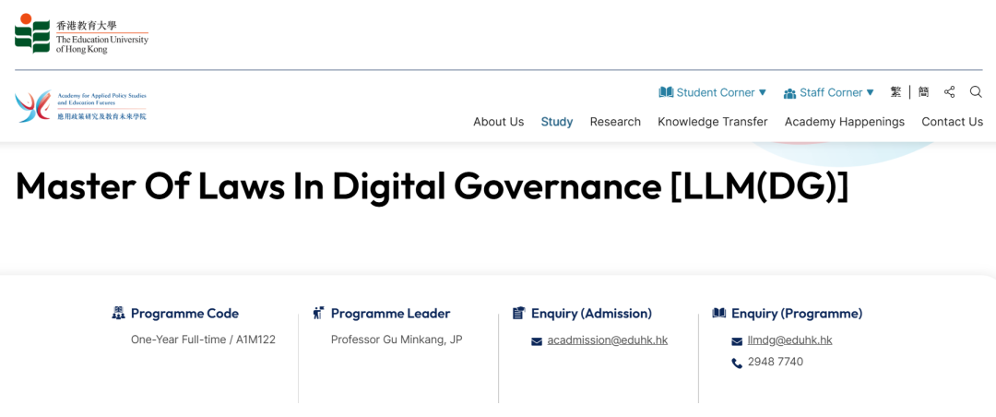Click the Academy for Applied Policy Studies logo
The image size is (996, 417).
click(81, 106)
